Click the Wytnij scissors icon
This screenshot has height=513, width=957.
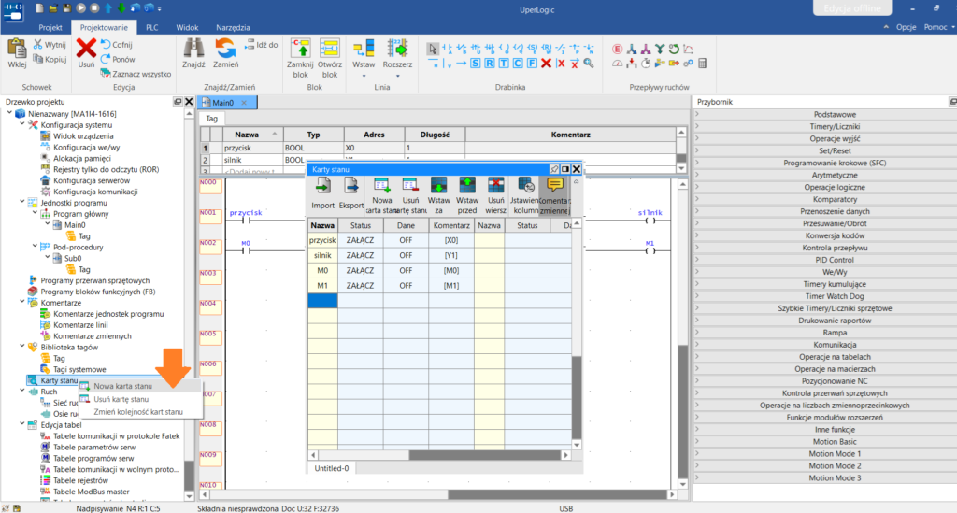click(x=37, y=44)
